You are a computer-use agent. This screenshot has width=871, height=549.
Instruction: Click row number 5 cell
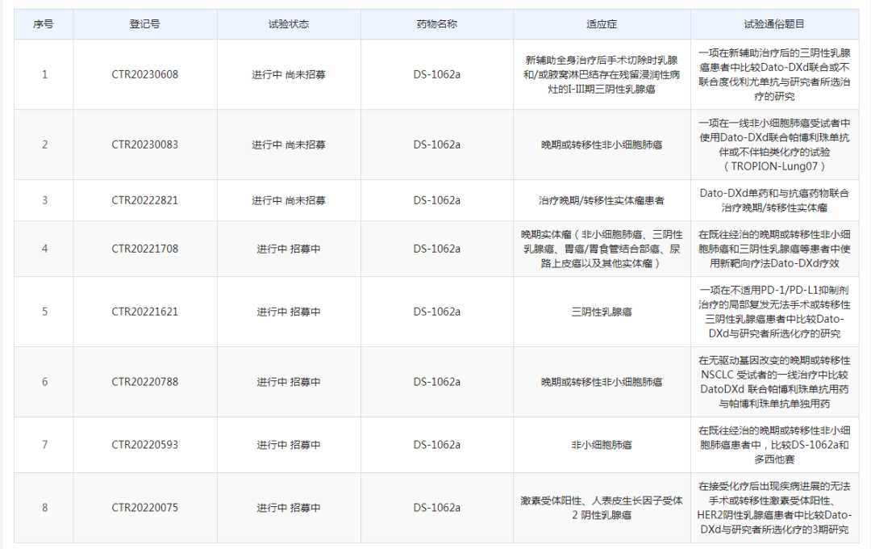click(x=44, y=311)
